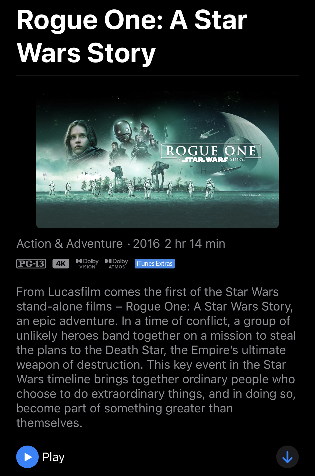Click the word themselves ending the description
The image size is (315, 476).
pos(49,423)
